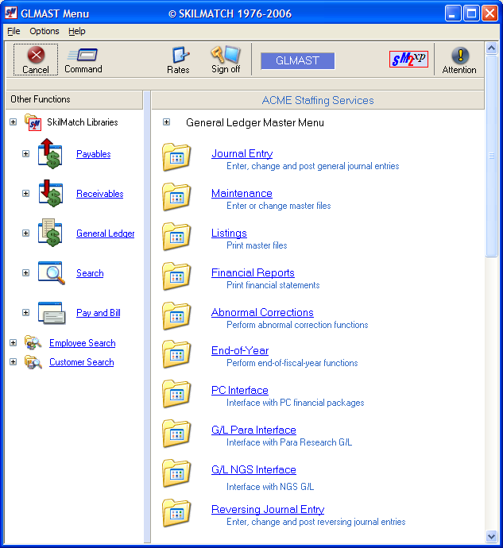
Task: Click the SM2xp logo icon
Action: 408,59
